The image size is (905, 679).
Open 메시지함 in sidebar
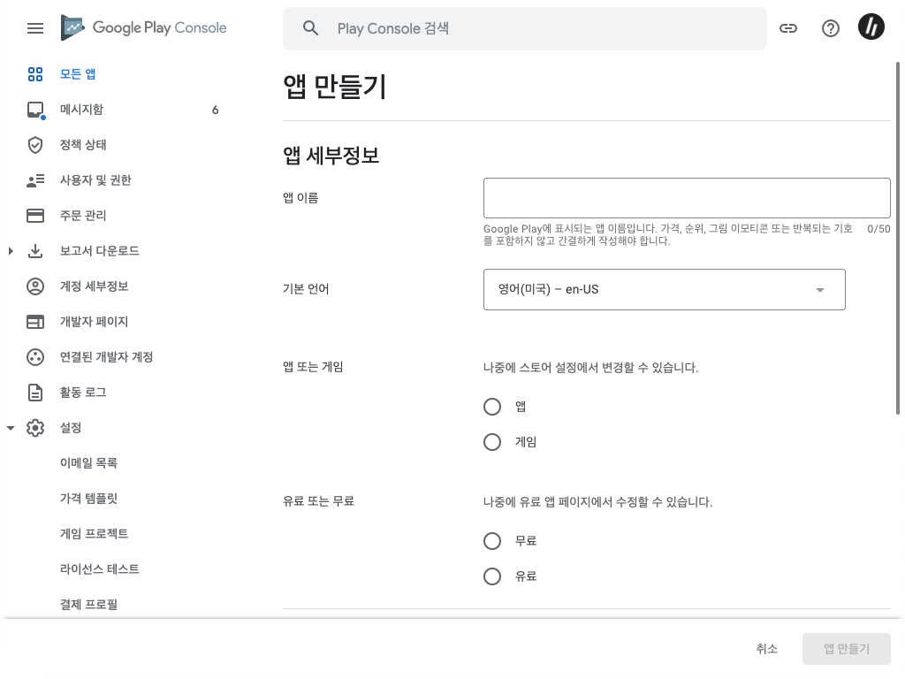[81, 110]
